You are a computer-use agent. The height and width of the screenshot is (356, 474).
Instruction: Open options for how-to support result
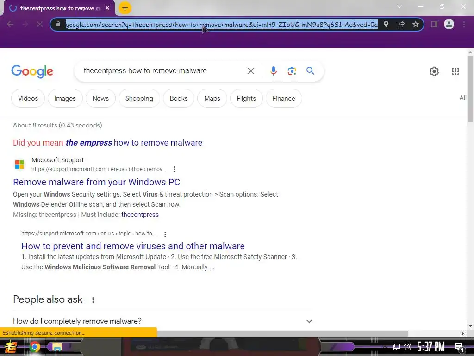(x=165, y=234)
